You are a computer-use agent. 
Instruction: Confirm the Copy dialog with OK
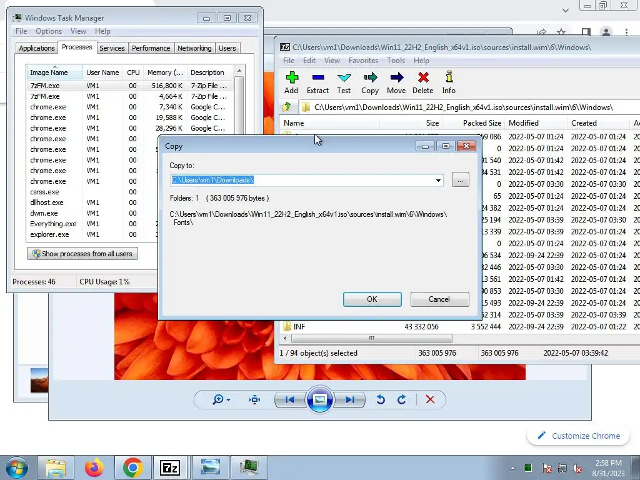coord(372,299)
